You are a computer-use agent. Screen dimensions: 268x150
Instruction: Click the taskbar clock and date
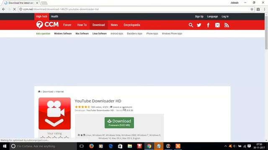pos(259,146)
